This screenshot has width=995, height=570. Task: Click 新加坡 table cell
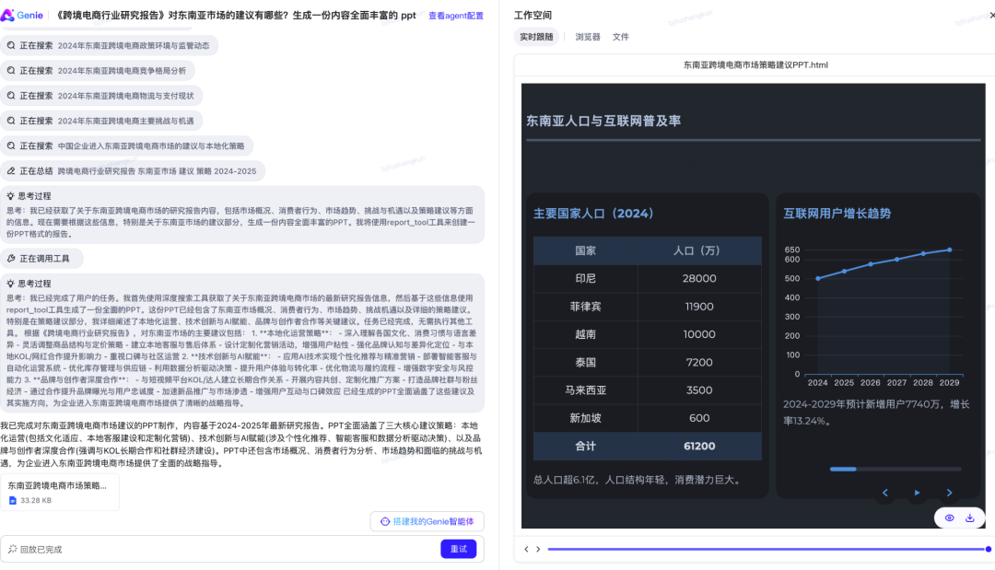coord(585,418)
